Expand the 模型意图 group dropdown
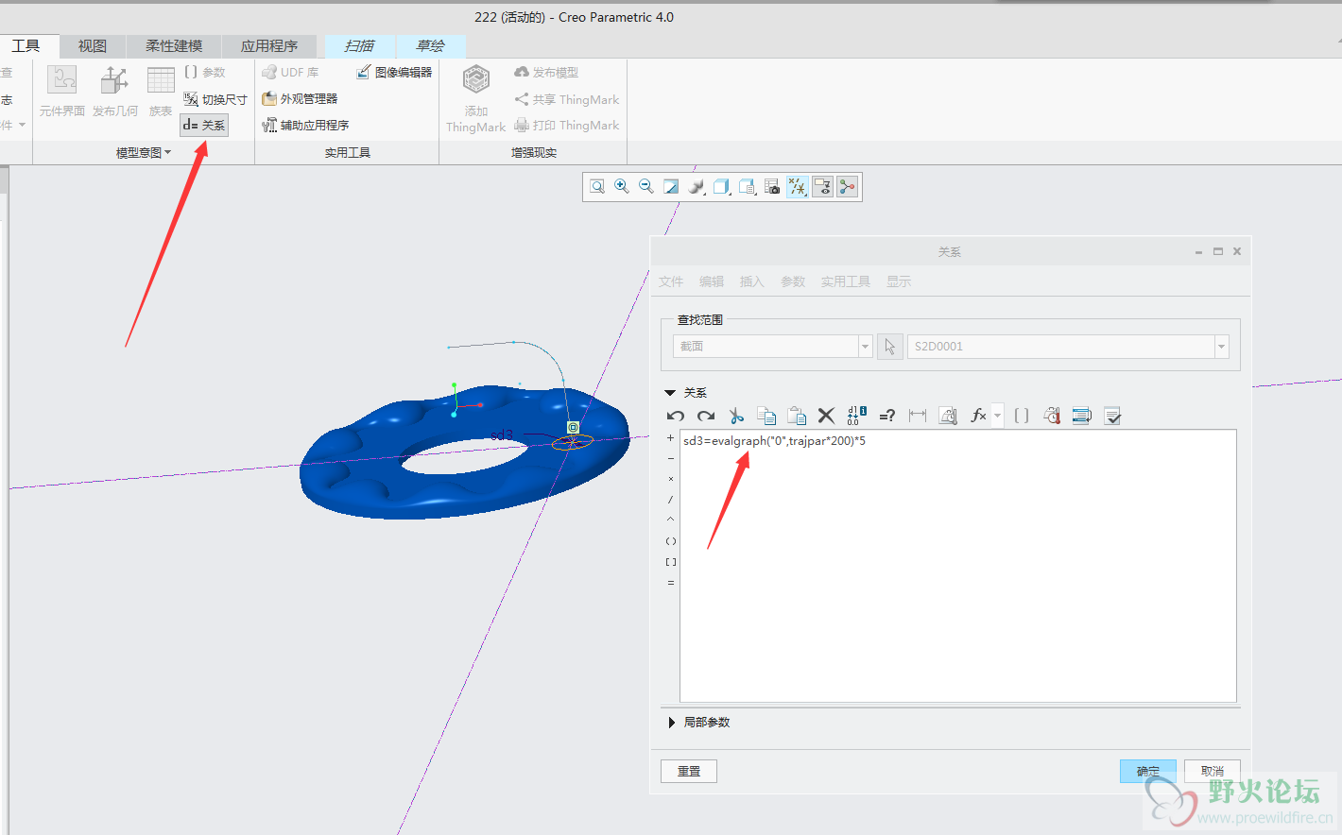Screen dimensions: 1342x835 point(144,152)
